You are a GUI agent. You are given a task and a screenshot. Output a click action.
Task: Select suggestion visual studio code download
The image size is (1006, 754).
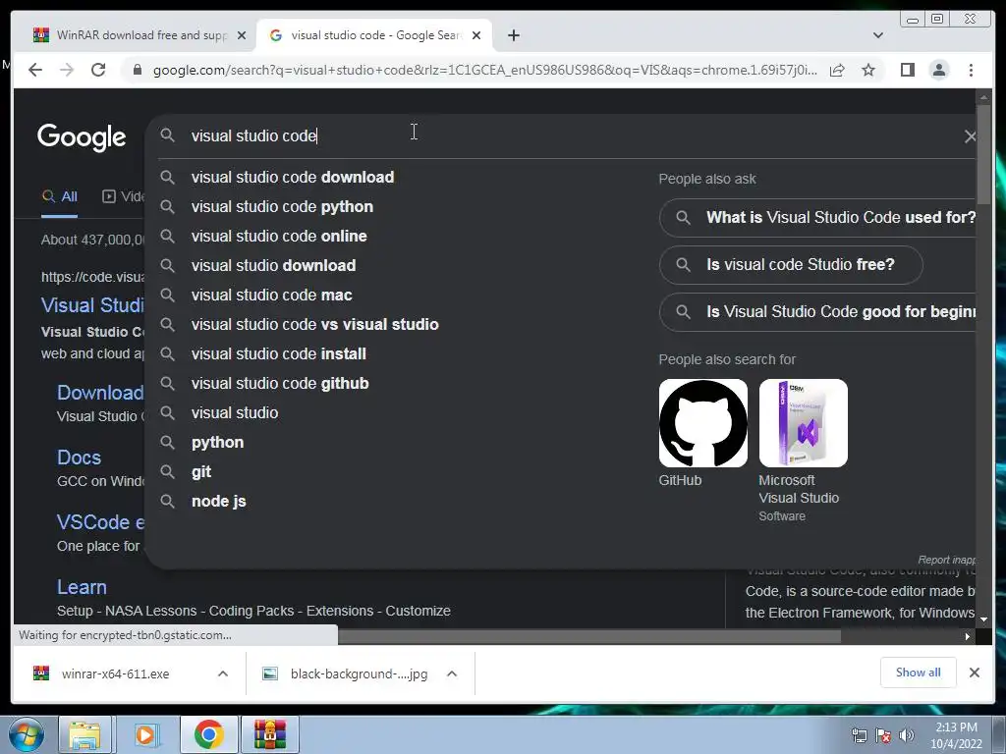[x=293, y=177]
